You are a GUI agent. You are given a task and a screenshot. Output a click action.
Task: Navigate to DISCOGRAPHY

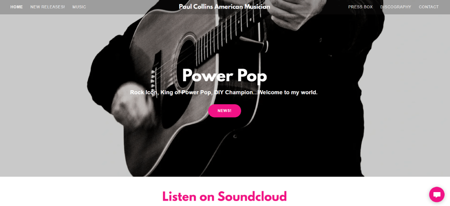coord(396,7)
